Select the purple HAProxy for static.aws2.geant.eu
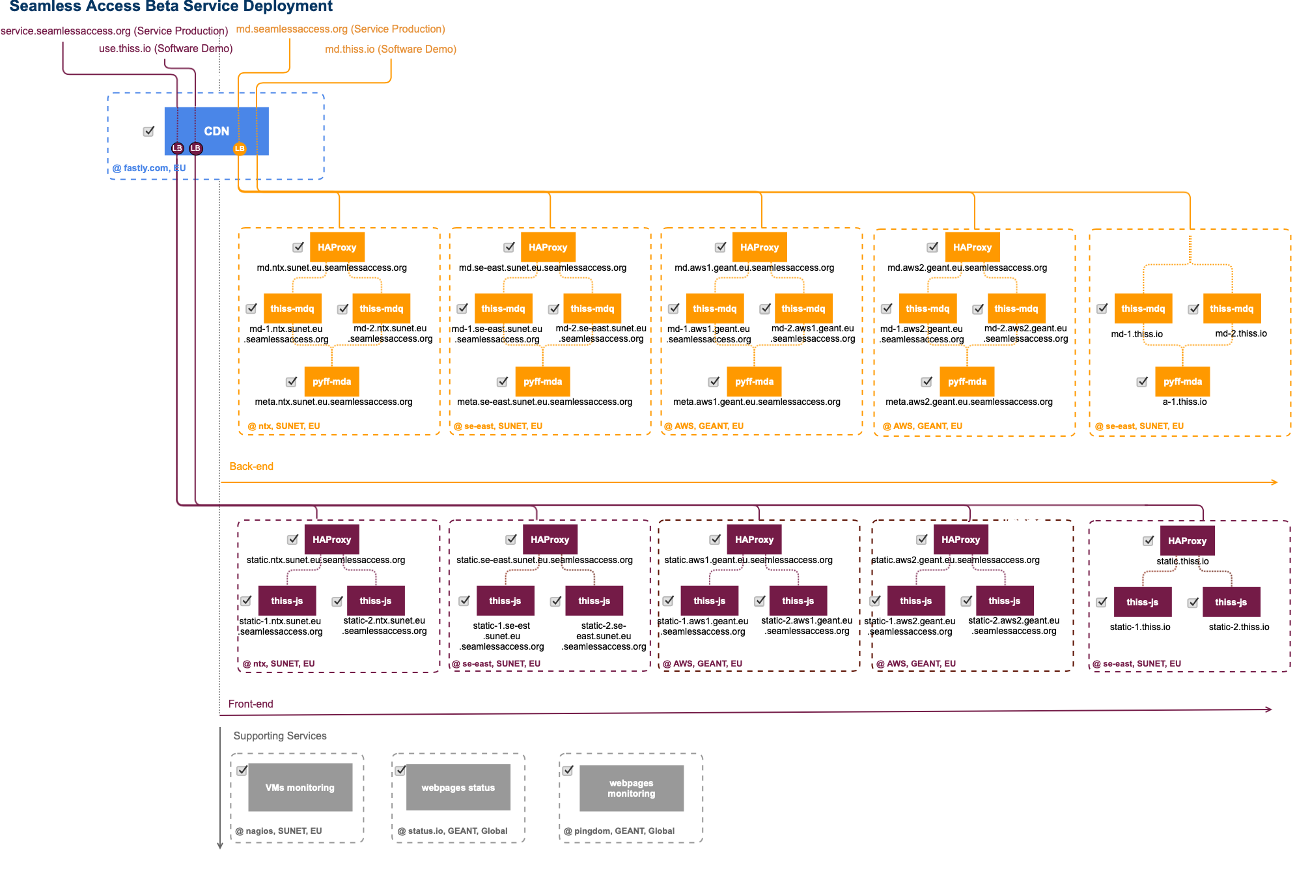This screenshot has height=882, width=1310. (x=961, y=540)
